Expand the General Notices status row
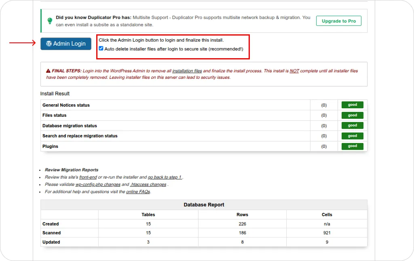 pos(175,105)
